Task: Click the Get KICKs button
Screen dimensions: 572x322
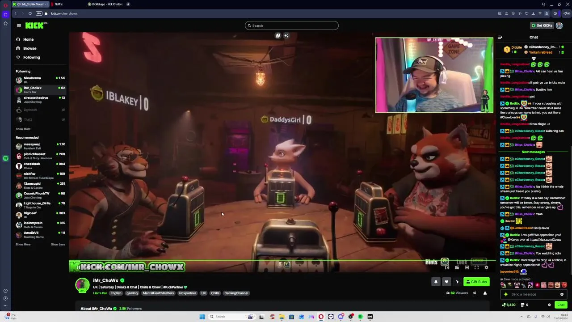Action: (x=541, y=25)
